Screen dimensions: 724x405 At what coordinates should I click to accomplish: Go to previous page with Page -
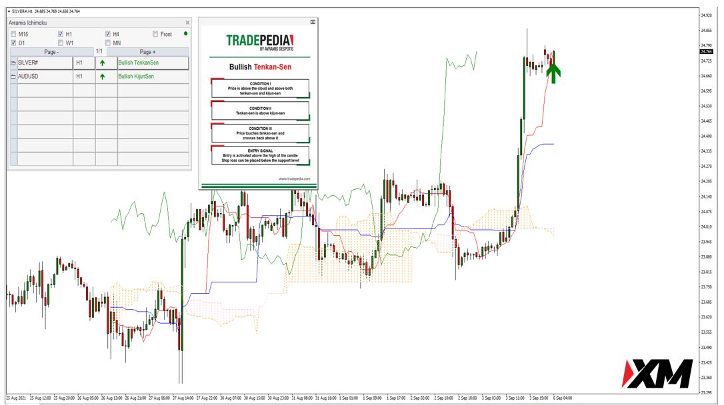[x=51, y=52]
